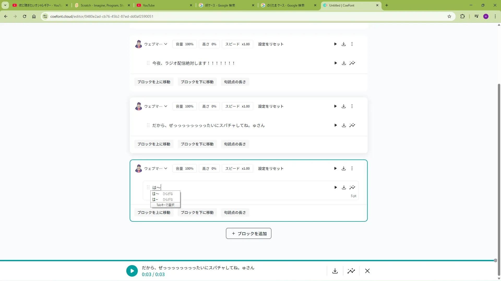Play the entire second block
Viewport: 501px width, 281px height.
coord(335,106)
